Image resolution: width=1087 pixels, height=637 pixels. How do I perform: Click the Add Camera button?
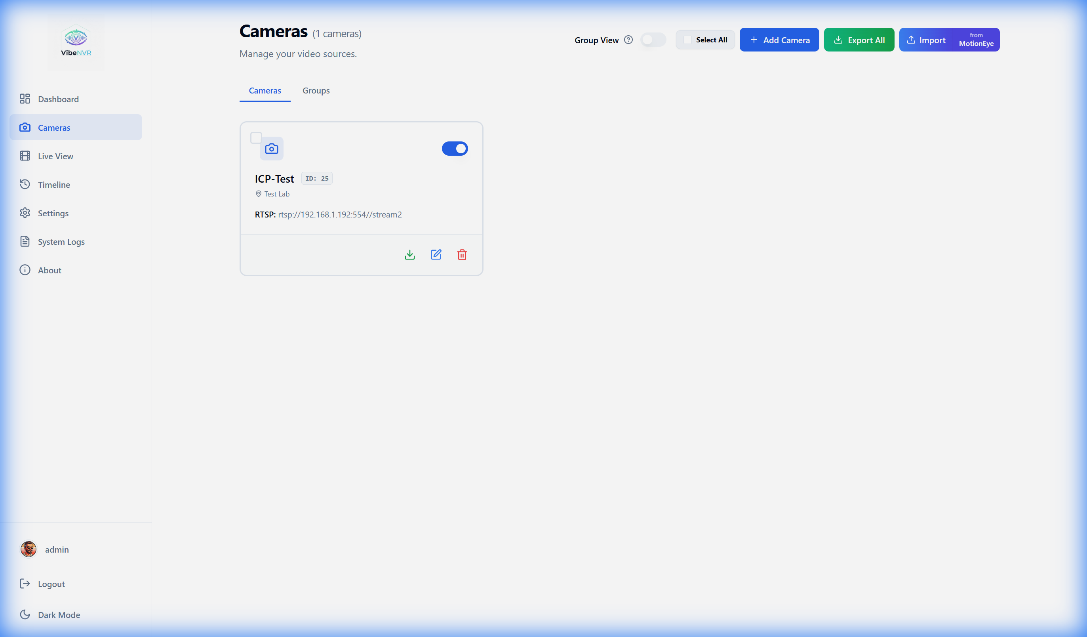point(779,40)
